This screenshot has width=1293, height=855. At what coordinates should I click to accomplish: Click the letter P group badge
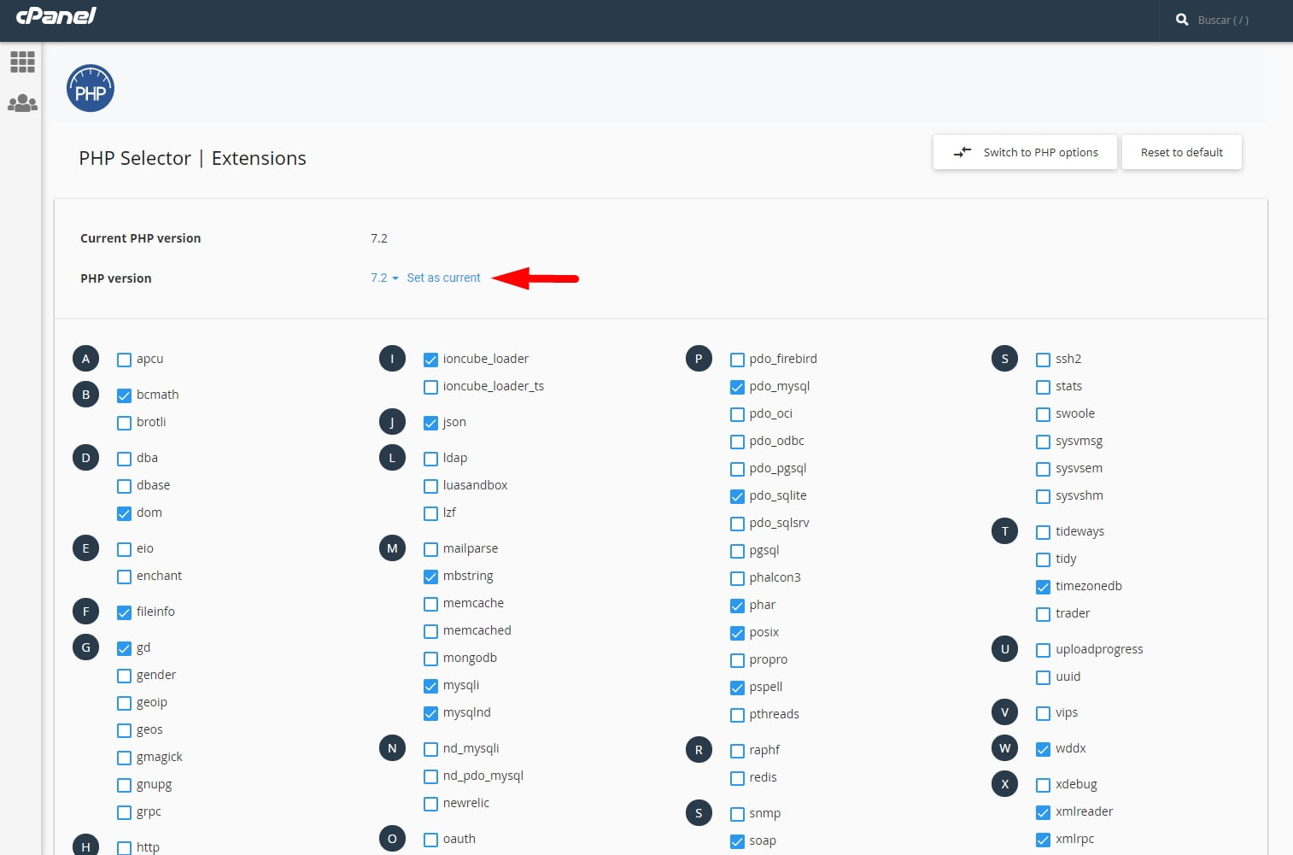699,359
